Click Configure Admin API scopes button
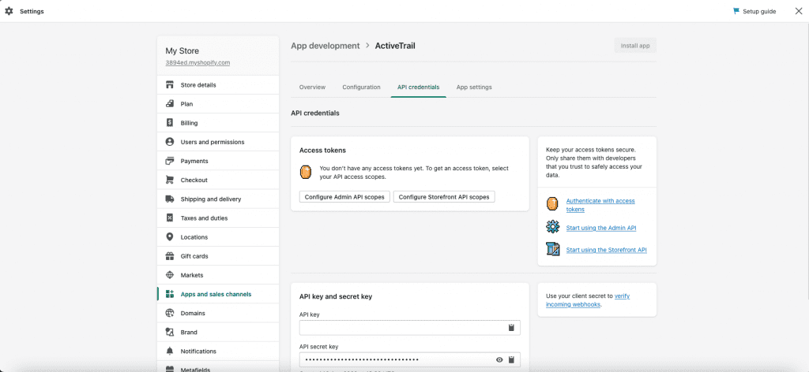The height and width of the screenshot is (372, 809). pos(344,197)
